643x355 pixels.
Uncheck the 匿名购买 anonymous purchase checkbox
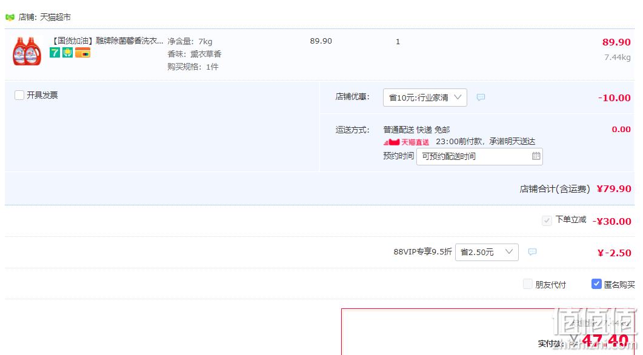(596, 284)
